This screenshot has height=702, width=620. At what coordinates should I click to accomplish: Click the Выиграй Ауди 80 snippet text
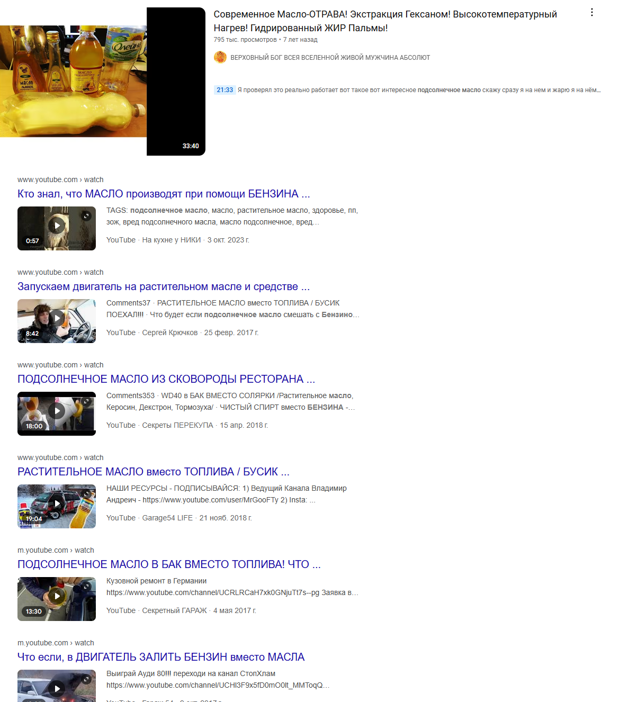tap(191, 673)
